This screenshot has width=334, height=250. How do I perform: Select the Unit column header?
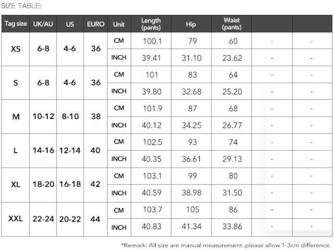tap(119, 24)
